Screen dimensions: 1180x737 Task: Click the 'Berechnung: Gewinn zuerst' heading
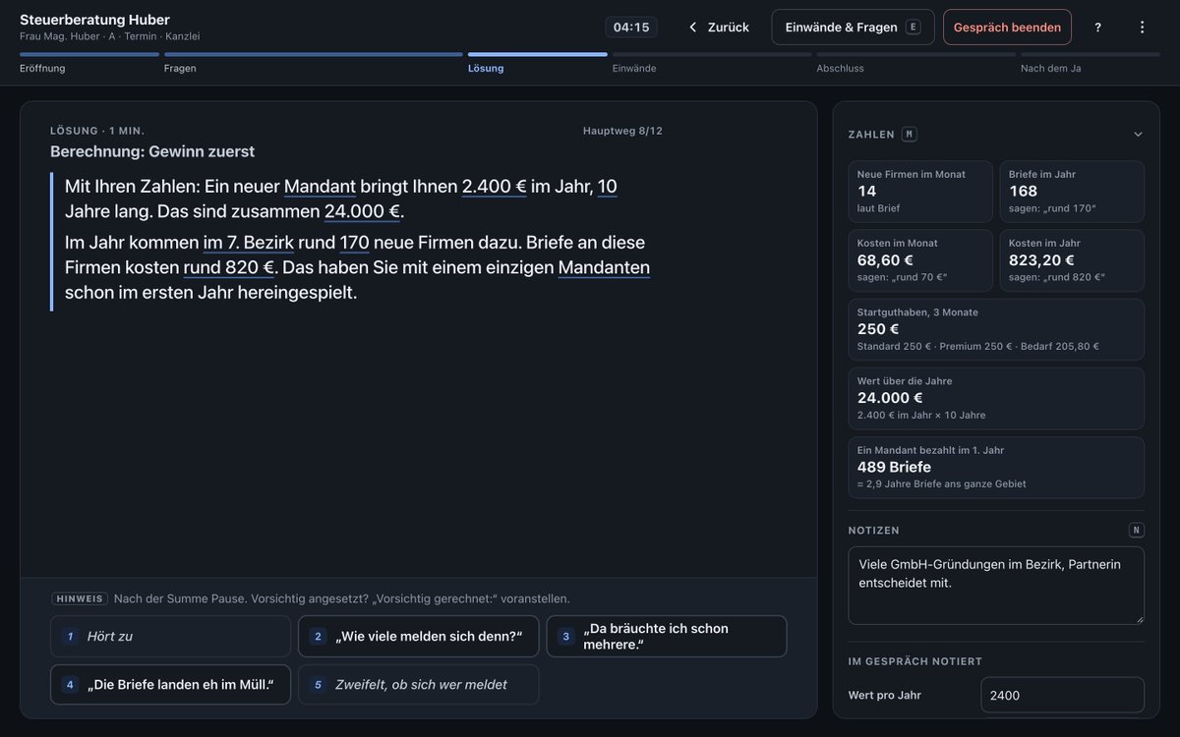(152, 151)
